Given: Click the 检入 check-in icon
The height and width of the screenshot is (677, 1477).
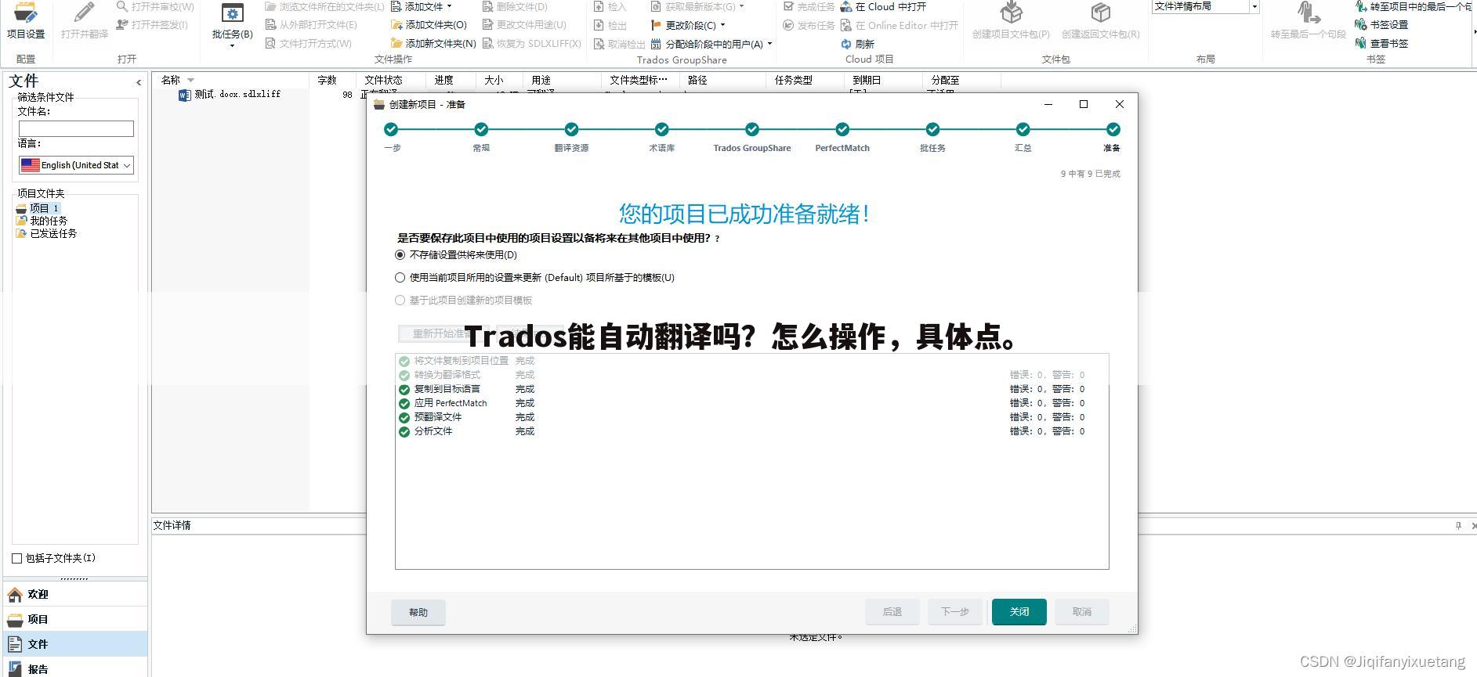Looking at the screenshot, I should pos(599,6).
